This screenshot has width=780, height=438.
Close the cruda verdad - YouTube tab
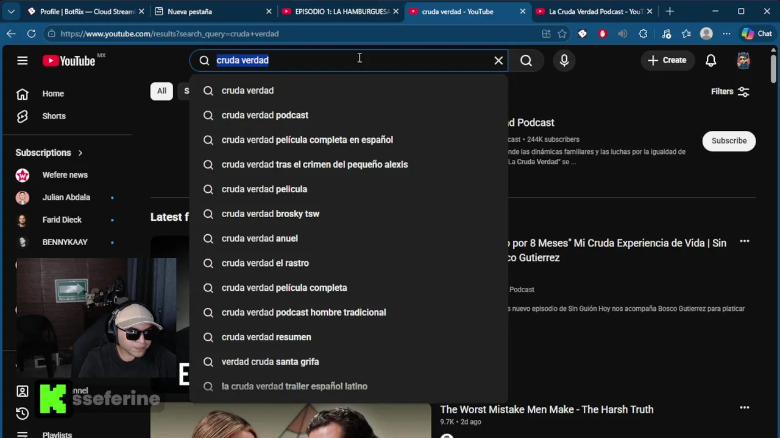click(522, 12)
